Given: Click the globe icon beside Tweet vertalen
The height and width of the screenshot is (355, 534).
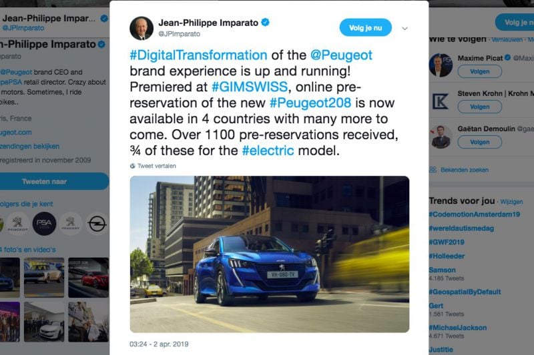Looking at the screenshot, I should tap(132, 166).
